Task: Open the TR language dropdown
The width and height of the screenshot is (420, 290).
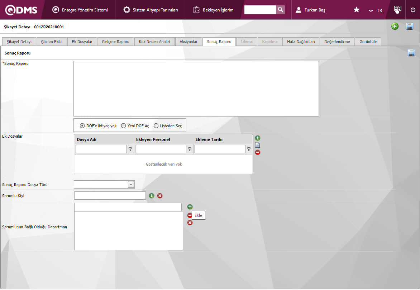Action: coord(375,10)
